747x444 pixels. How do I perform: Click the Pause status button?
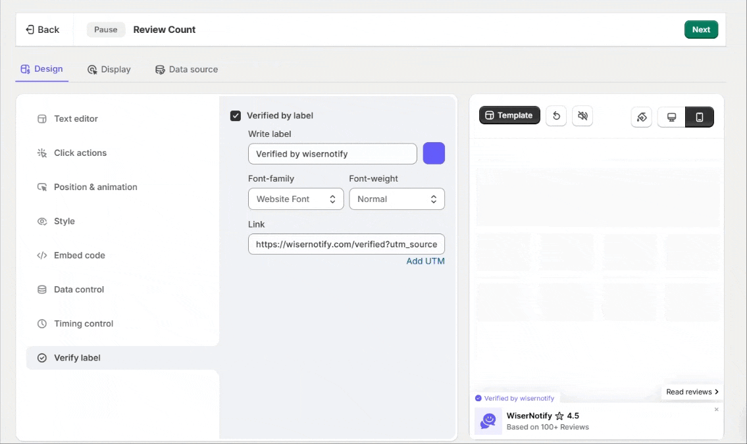coord(106,30)
